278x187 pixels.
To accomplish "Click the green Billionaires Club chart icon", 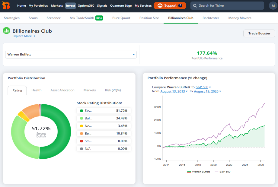I will pyautogui.click(x=7, y=31).
